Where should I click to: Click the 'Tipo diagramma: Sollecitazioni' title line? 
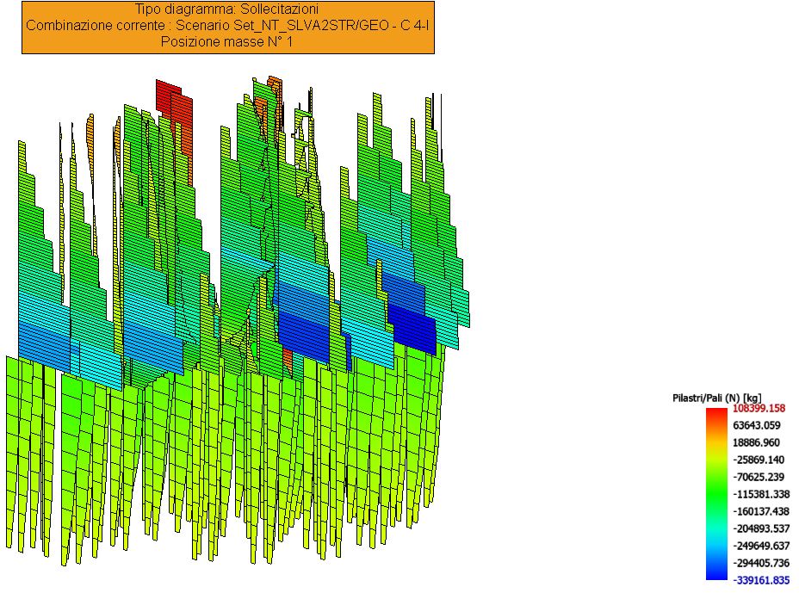227,9
